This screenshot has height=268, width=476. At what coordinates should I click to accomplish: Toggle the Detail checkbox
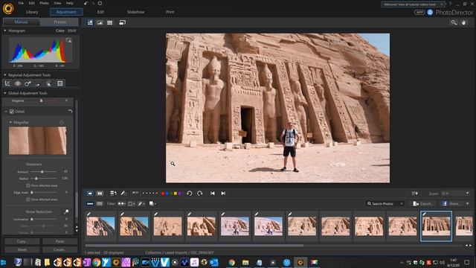12,112
